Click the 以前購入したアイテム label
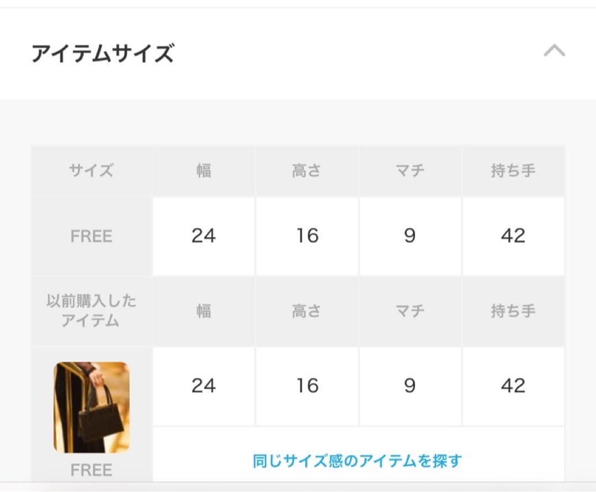The width and height of the screenshot is (596, 492). [91, 311]
